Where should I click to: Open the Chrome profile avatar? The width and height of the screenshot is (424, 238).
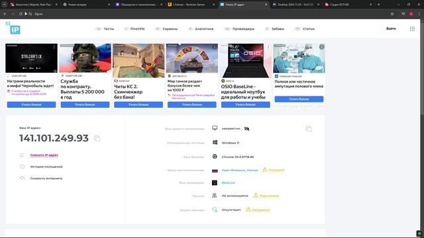click(411, 14)
